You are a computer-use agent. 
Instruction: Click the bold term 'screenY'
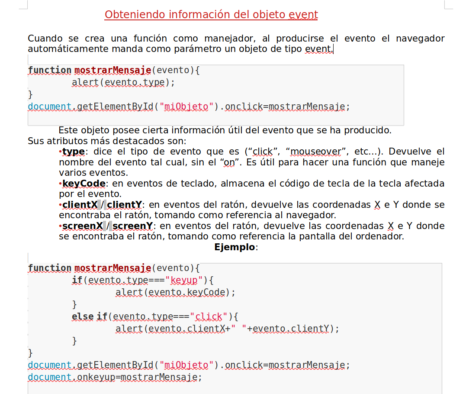pos(132,226)
